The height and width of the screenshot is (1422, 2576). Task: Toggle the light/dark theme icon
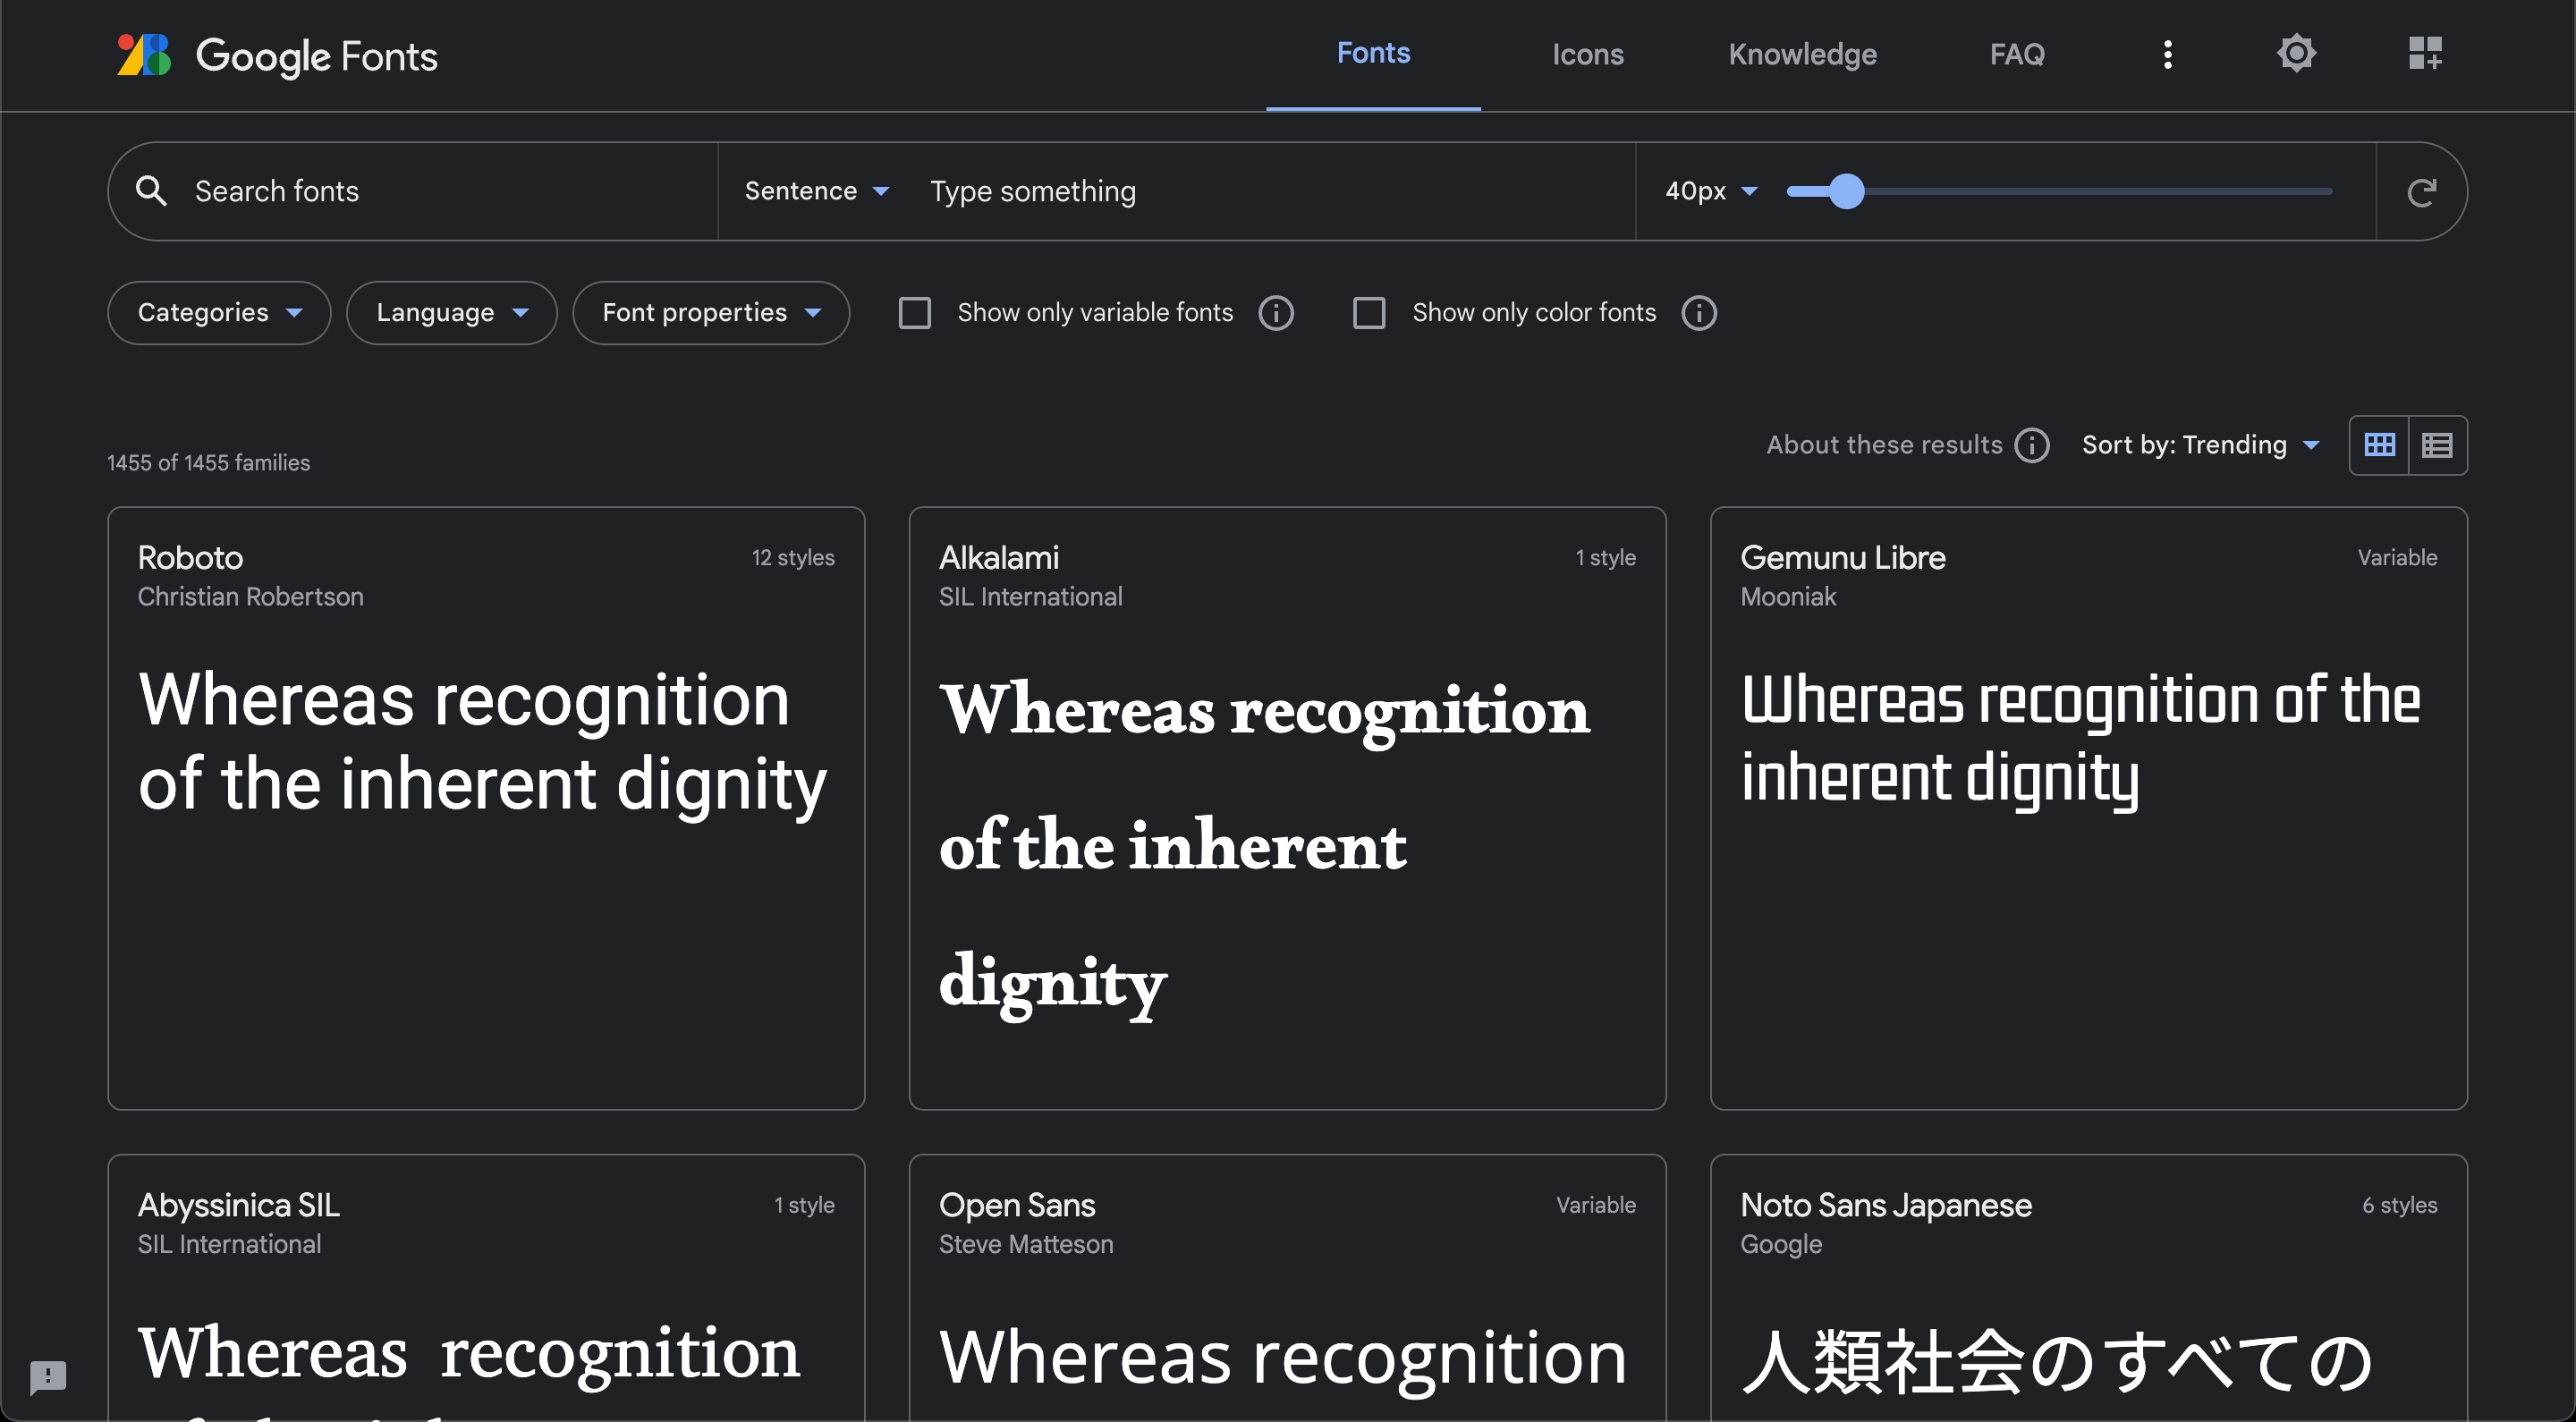[x=2296, y=54]
